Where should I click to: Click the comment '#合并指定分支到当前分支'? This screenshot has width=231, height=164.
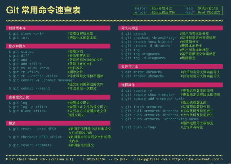200,72
